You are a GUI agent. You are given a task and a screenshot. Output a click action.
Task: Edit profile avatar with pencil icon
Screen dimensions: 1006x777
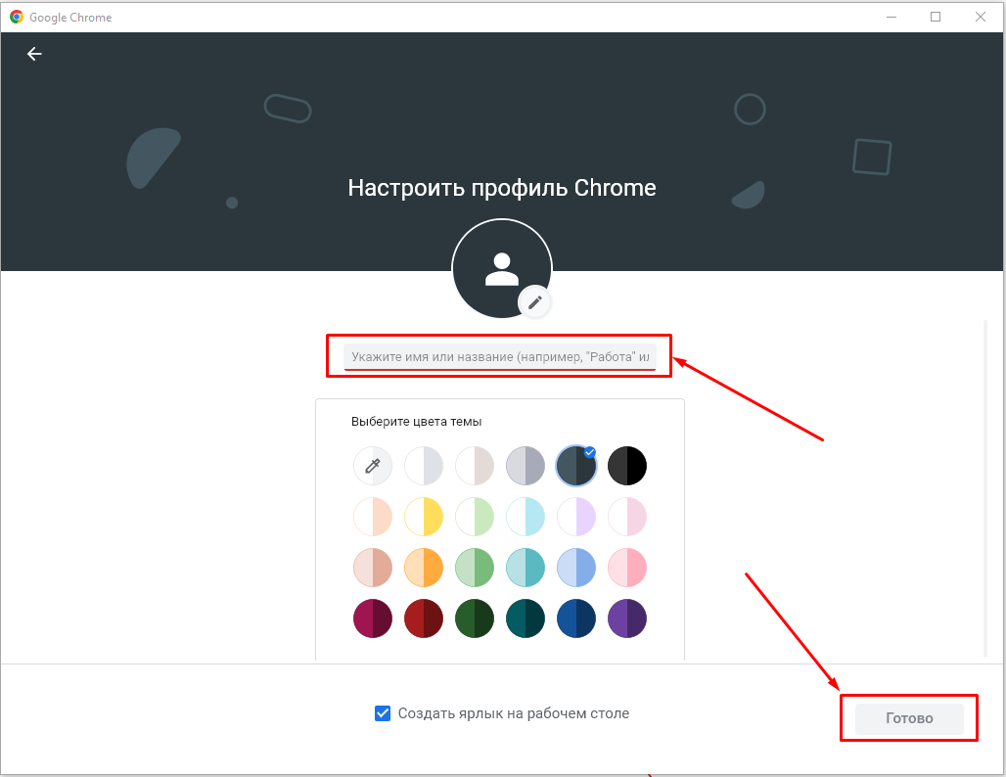pos(535,302)
